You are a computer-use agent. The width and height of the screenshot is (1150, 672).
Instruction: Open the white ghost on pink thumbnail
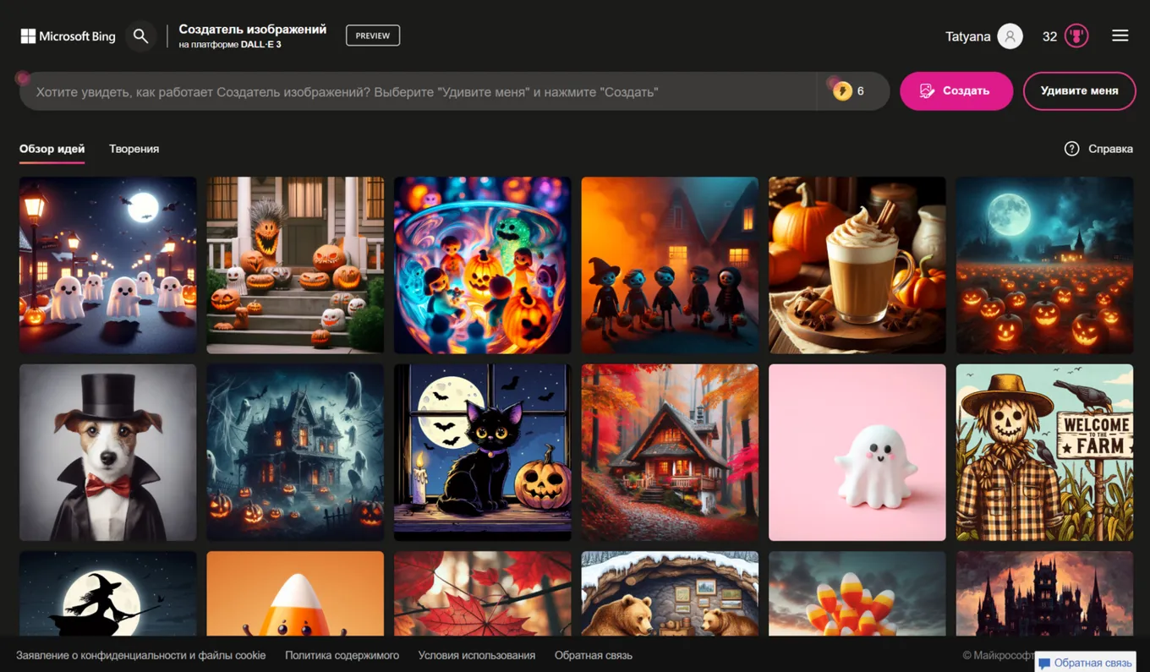point(857,452)
